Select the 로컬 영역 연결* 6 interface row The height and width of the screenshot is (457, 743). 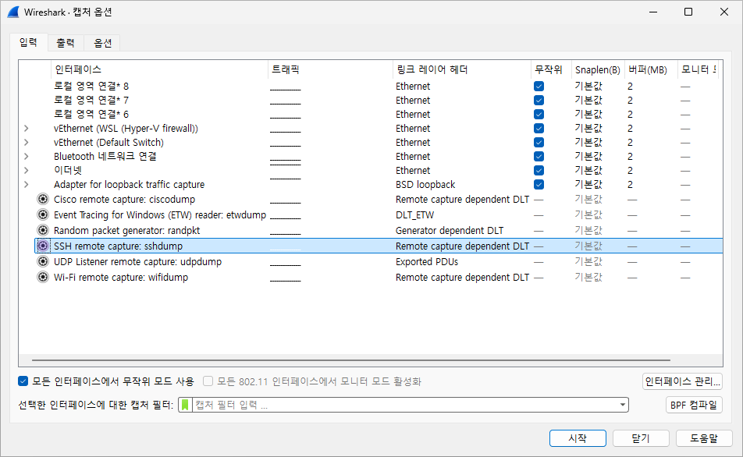(x=371, y=114)
